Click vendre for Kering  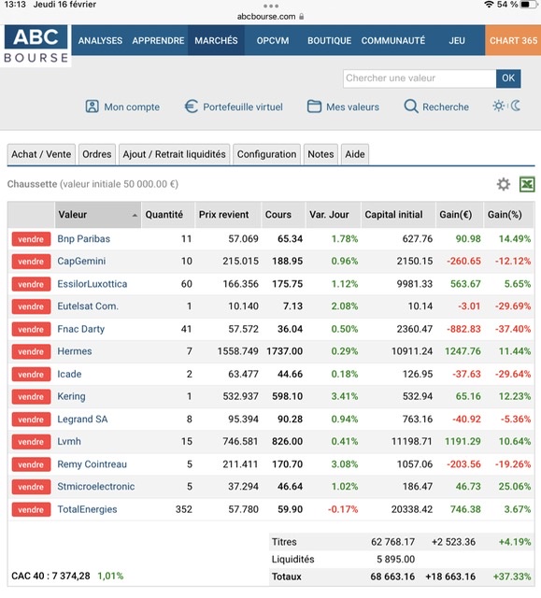pos(31,396)
